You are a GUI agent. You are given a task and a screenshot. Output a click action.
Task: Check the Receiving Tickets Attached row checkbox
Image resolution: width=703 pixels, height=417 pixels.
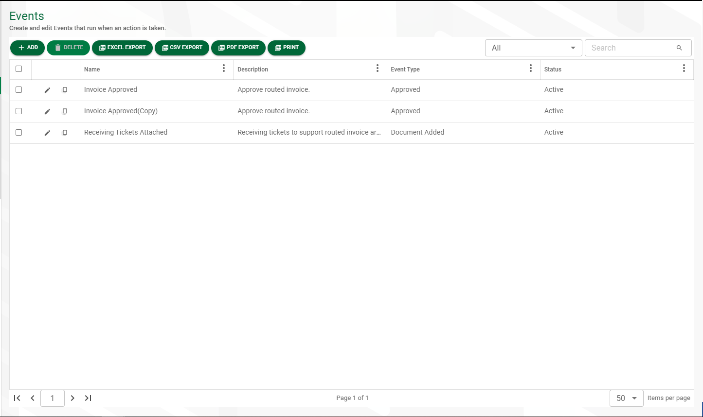tap(19, 132)
